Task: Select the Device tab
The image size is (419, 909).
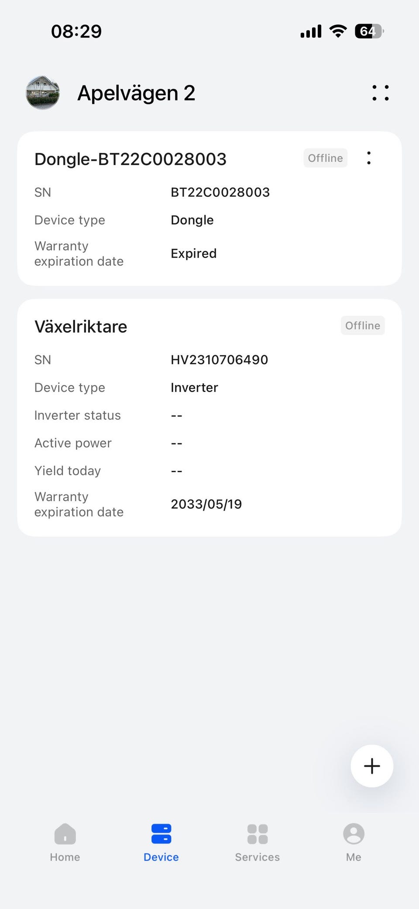Action: click(x=161, y=842)
